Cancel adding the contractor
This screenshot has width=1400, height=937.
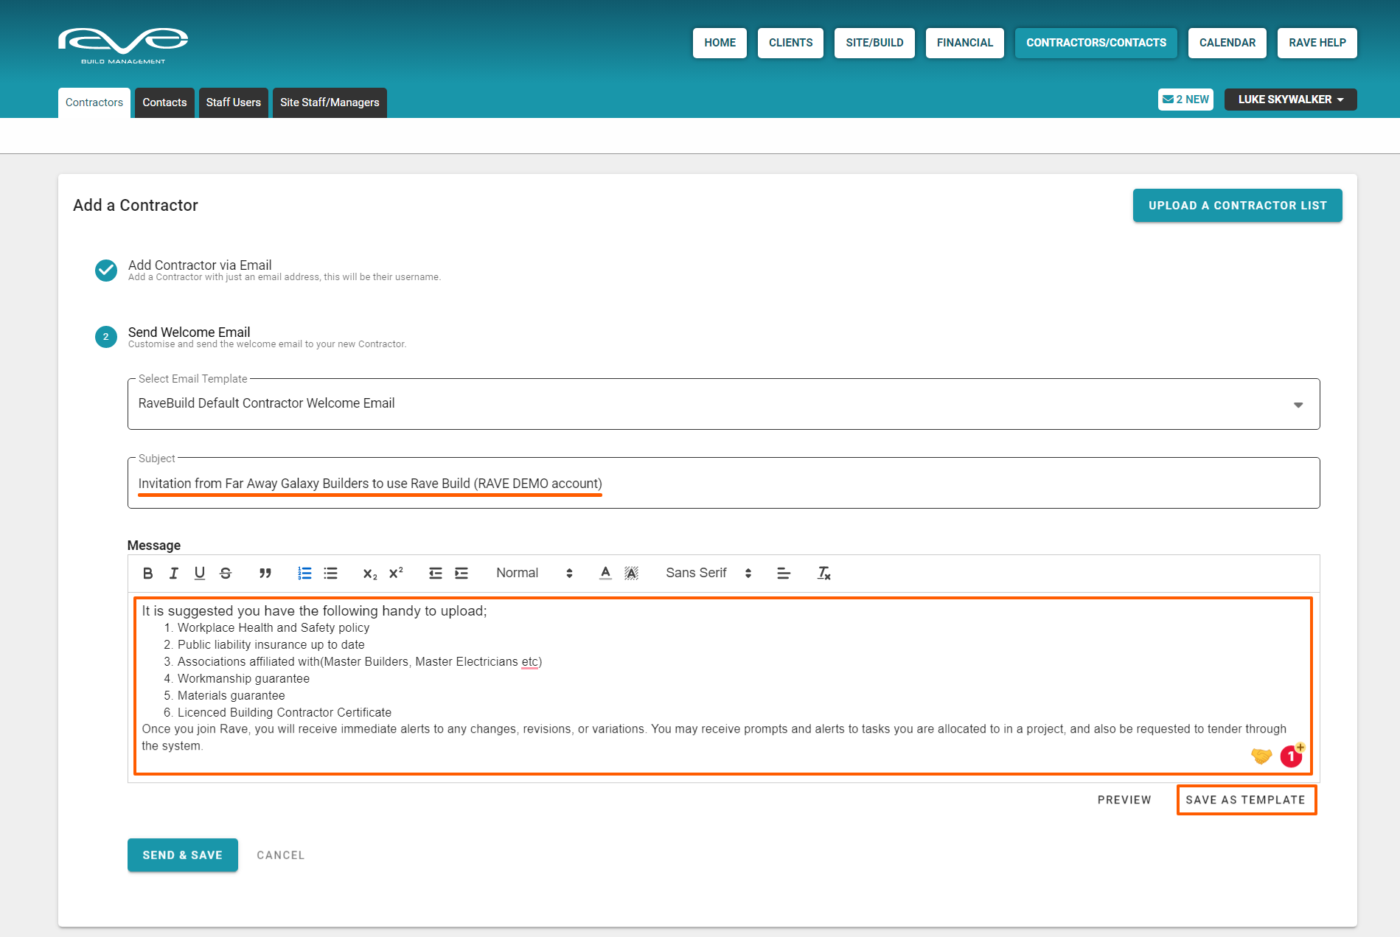point(281,855)
